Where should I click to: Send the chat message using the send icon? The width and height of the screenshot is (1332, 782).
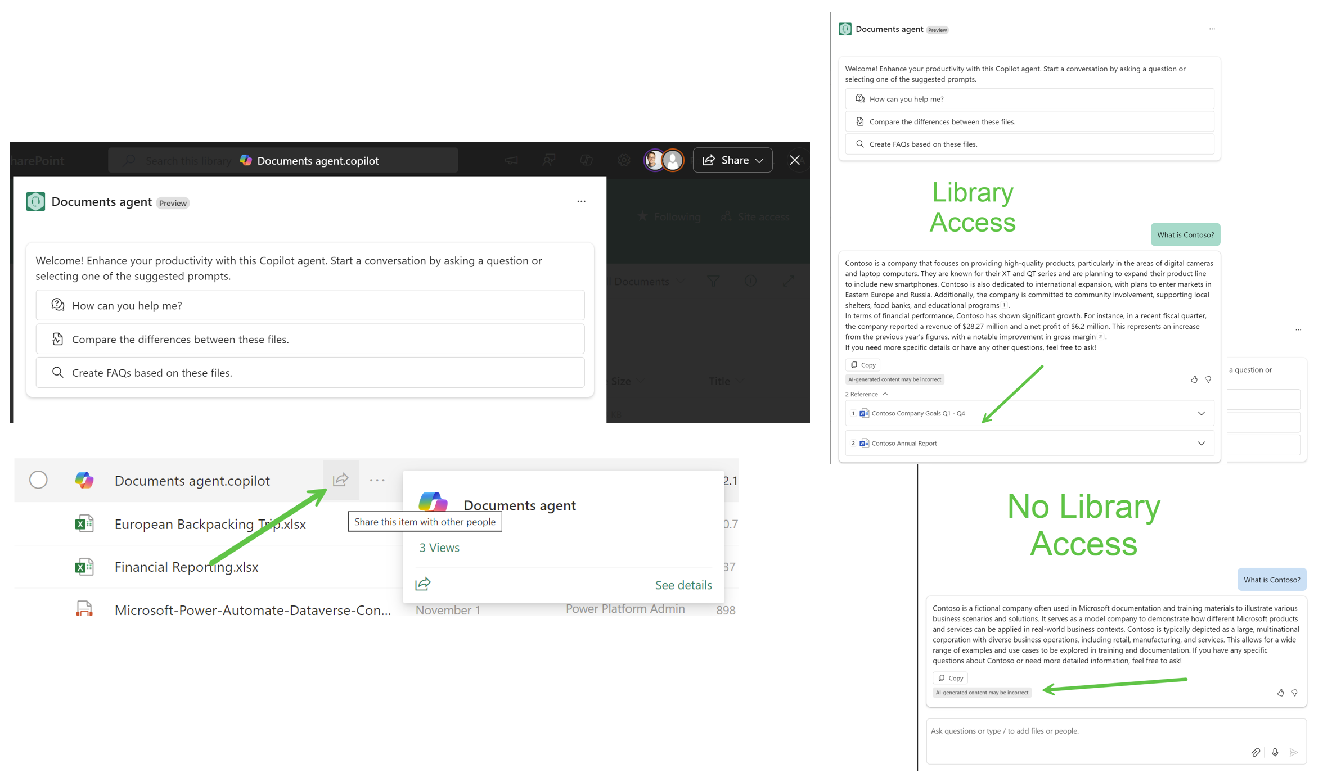1294,752
